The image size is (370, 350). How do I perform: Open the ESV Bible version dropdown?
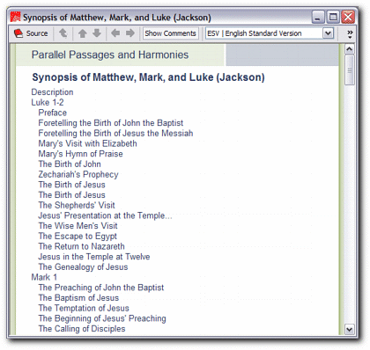328,33
